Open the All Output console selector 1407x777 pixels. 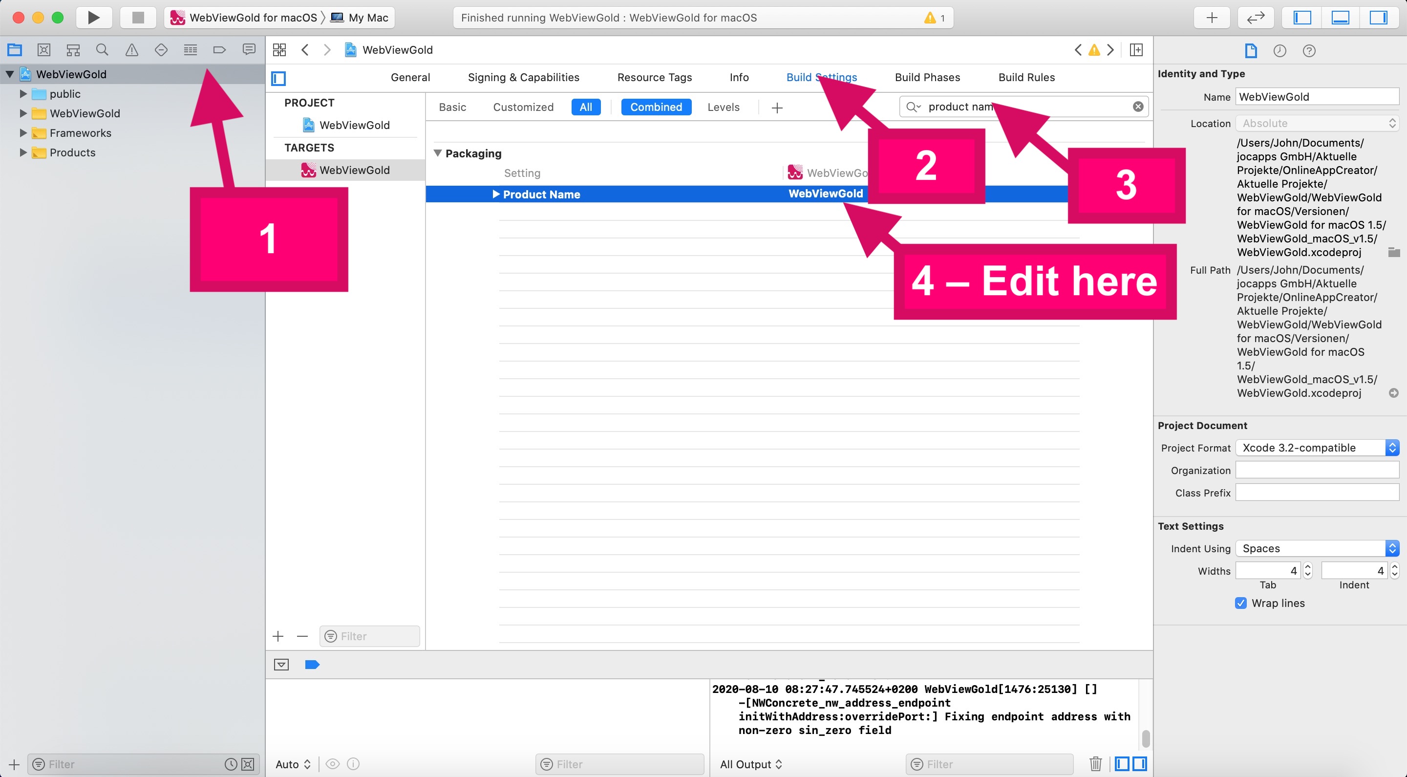coord(751,764)
